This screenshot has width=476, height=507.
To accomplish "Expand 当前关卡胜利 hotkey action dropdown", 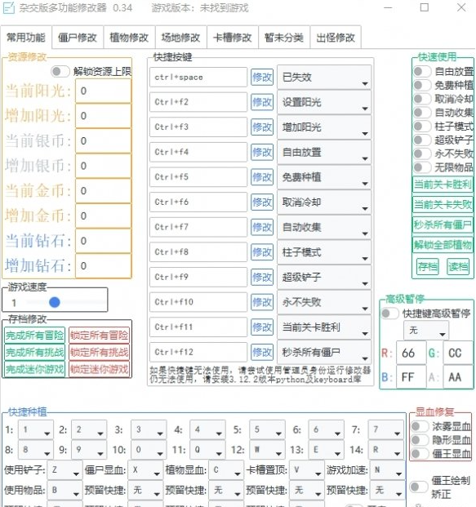I will point(324,327).
